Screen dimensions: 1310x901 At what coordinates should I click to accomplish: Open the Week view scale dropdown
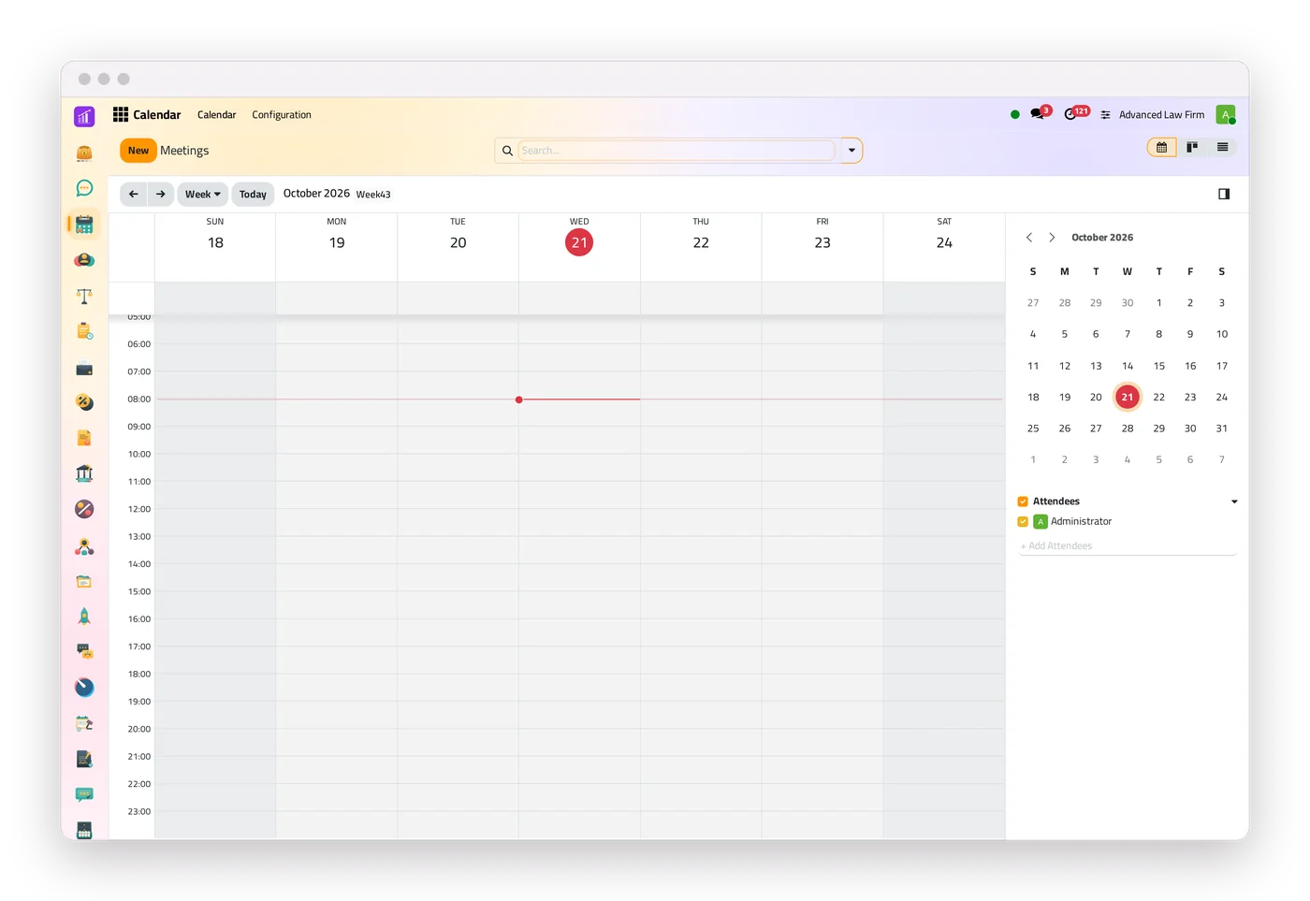click(x=203, y=195)
